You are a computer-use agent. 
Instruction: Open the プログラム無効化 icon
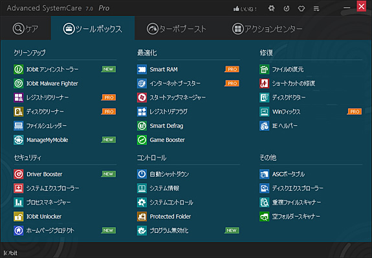point(142,230)
